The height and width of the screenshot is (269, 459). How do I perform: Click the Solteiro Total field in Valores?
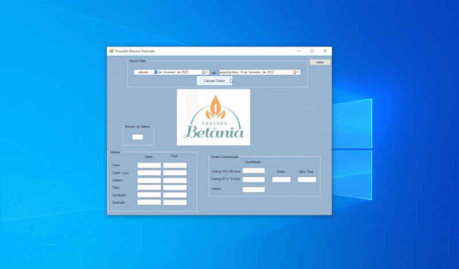175,180
